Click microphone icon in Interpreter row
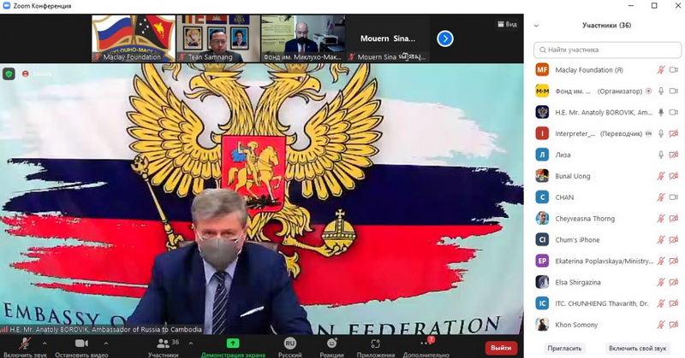This screenshot has width=685, height=358. pyautogui.click(x=661, y=133)
